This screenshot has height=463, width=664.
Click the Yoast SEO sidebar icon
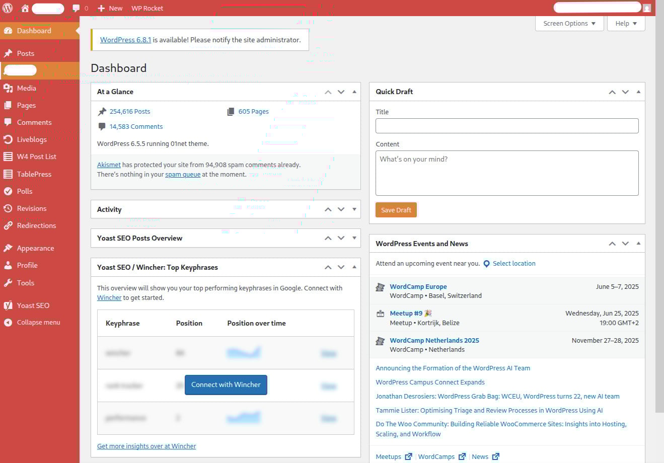(8, 305)
